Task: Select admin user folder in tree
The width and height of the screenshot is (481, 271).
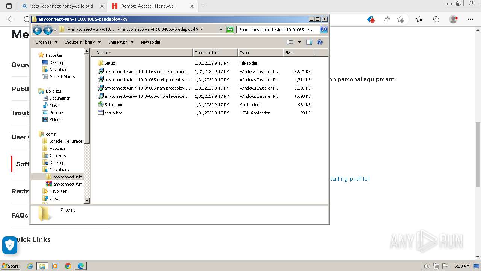Action: point(51,134)
